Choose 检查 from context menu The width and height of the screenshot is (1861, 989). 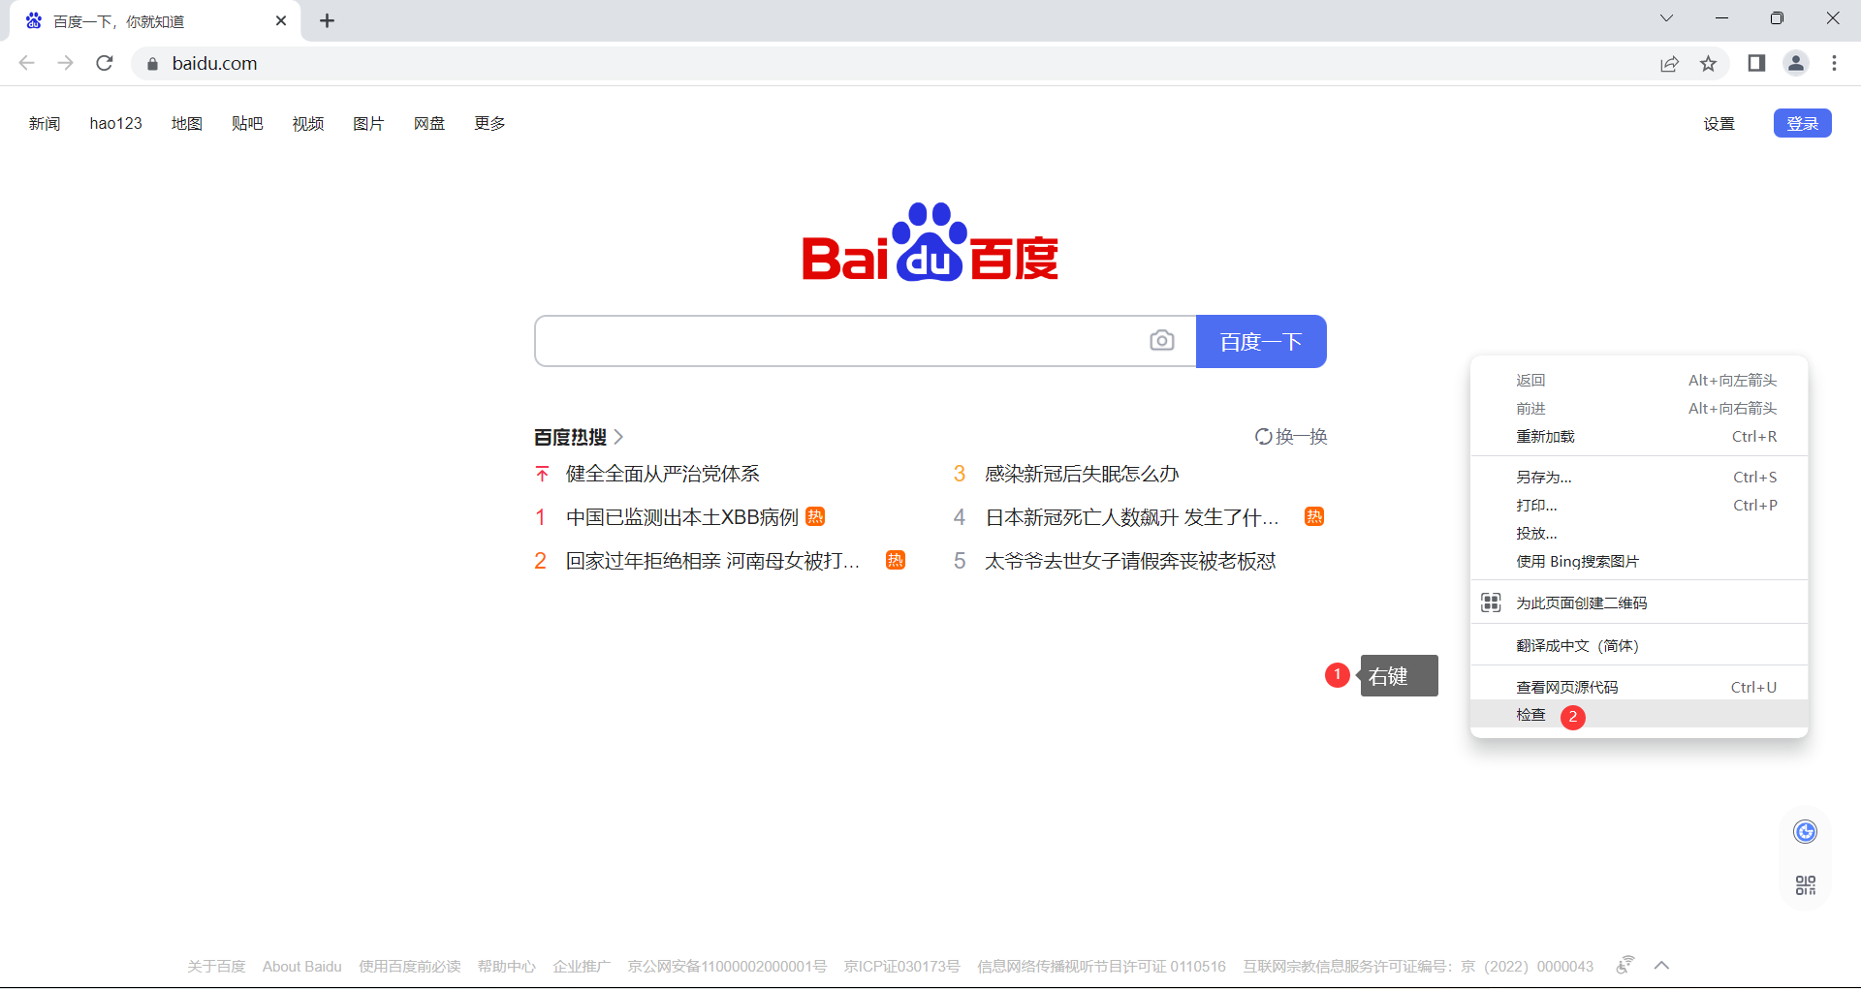click(1639, 715)
